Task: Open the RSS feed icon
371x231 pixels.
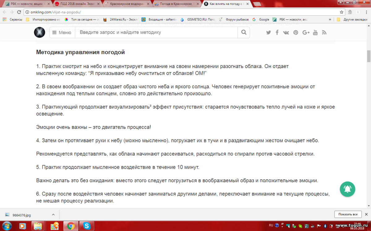Action: tap(324, 32)
